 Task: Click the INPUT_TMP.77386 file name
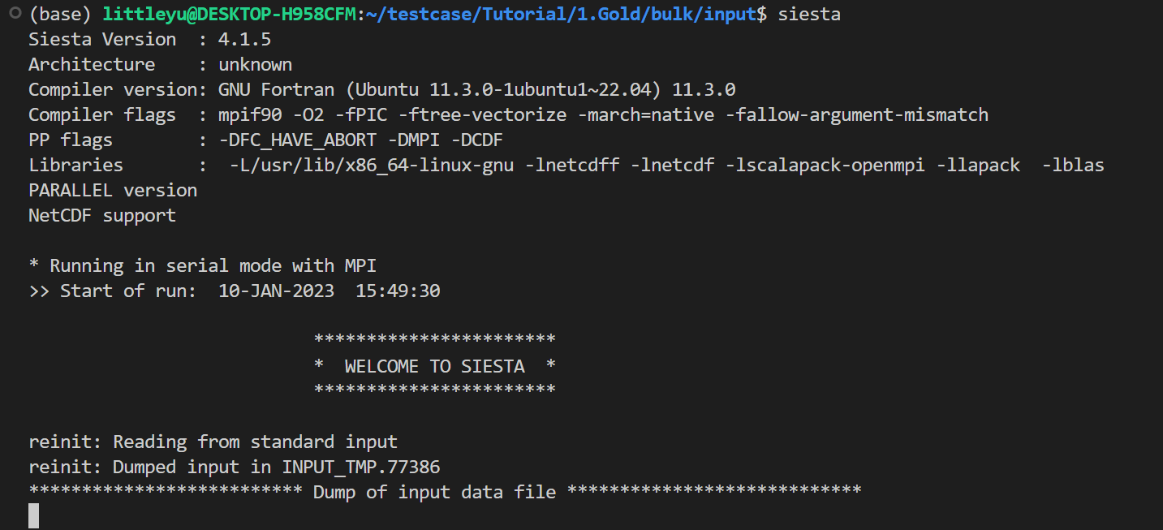coord(360,467)
